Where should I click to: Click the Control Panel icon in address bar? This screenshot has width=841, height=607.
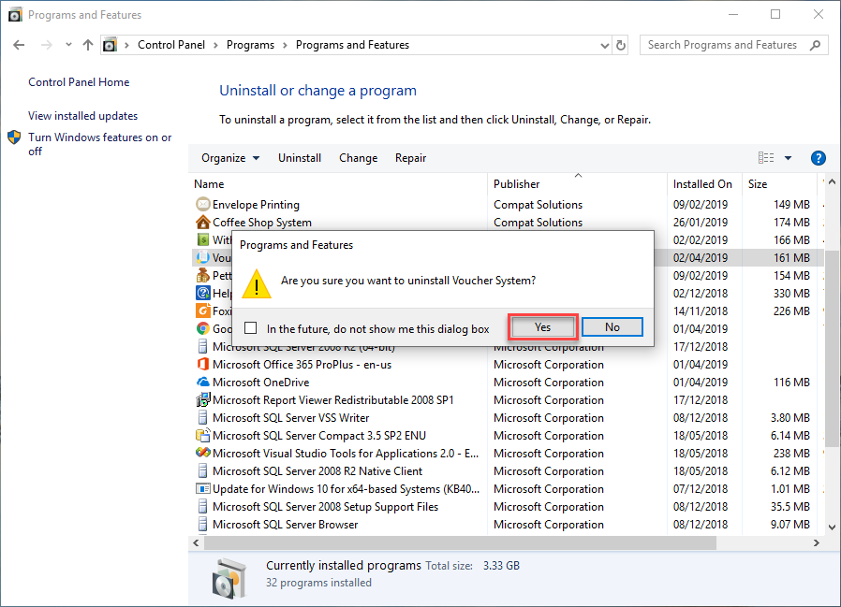click(x=110, y=45)
